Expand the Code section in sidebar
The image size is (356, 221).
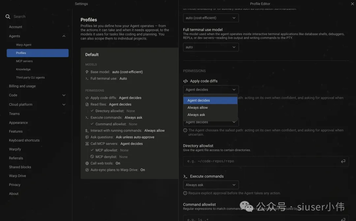64,95
